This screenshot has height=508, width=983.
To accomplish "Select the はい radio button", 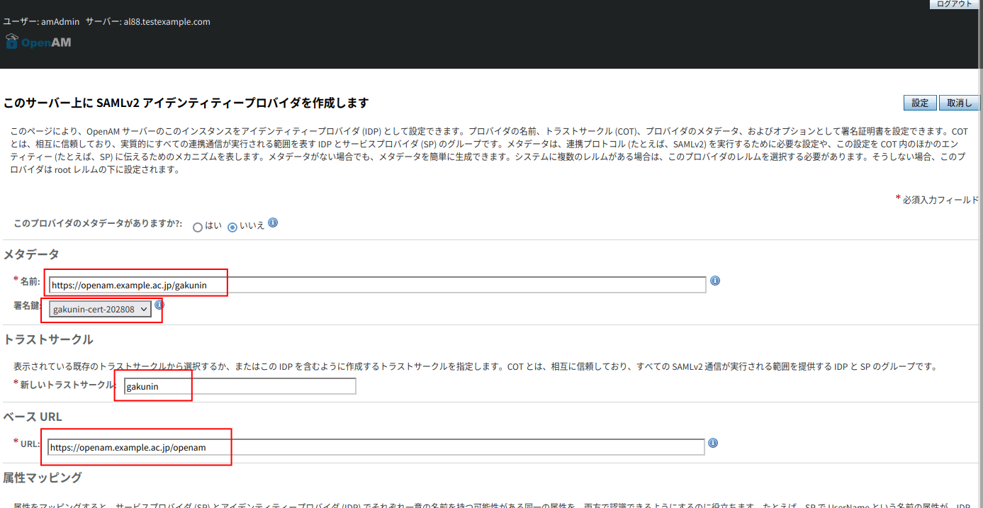I will 197,227.
